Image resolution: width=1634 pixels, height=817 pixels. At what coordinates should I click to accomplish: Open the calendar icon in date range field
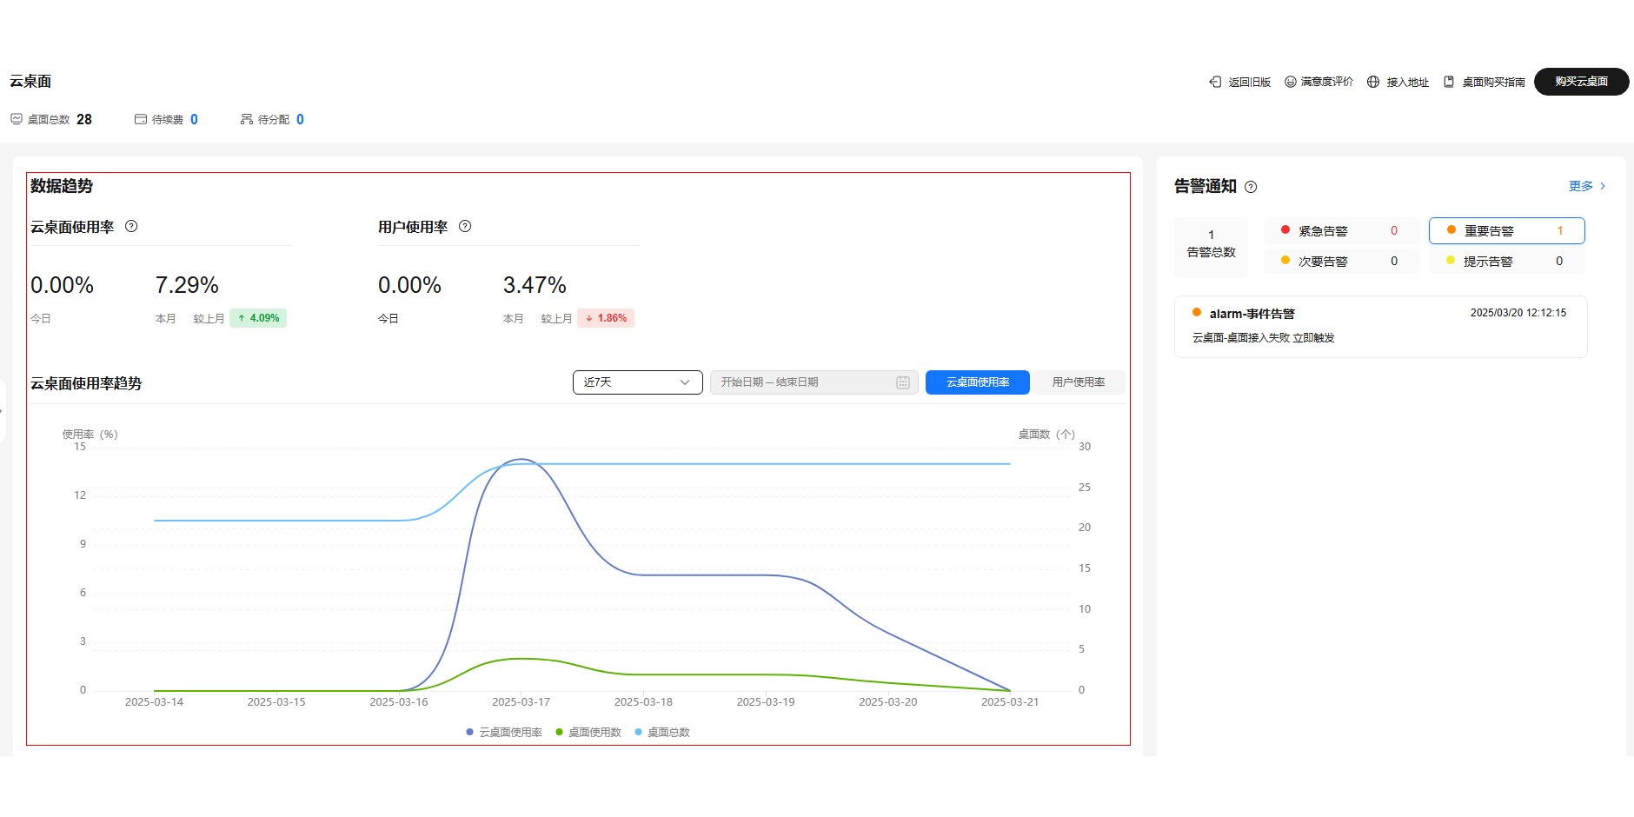click(x=903, y=382)
